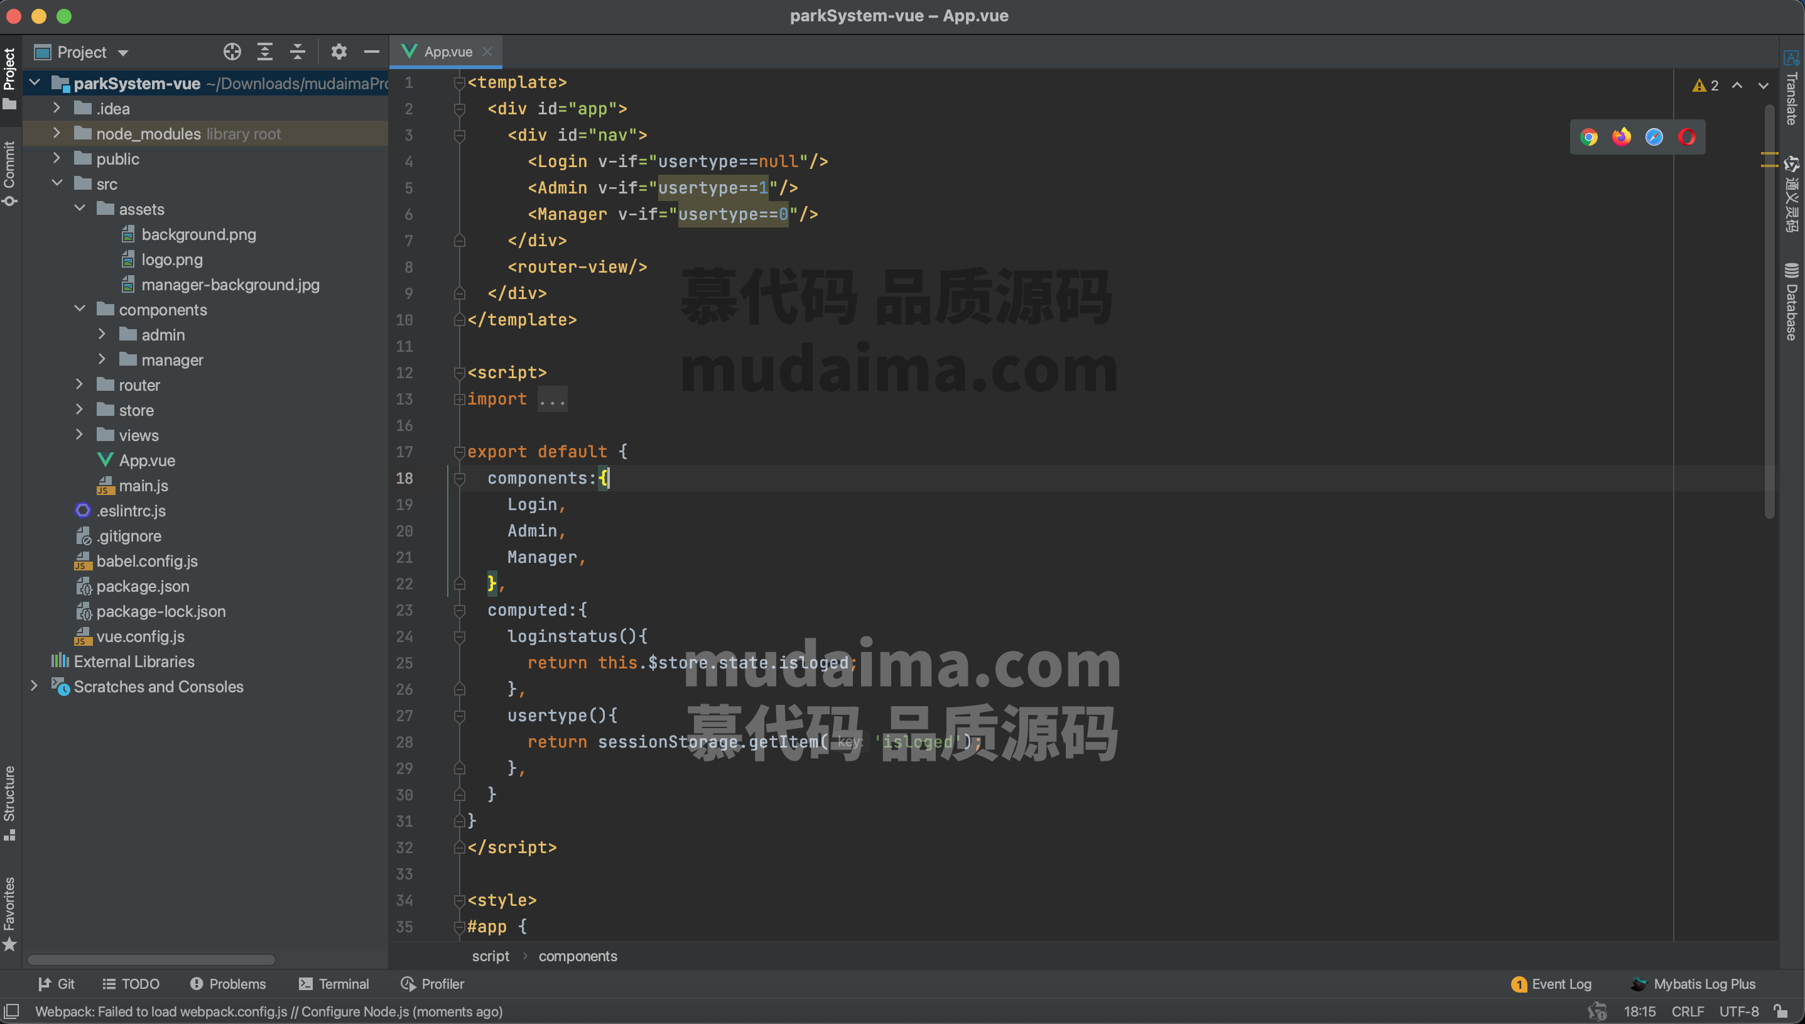Open in Opera browser icon

pos(1687,137)
